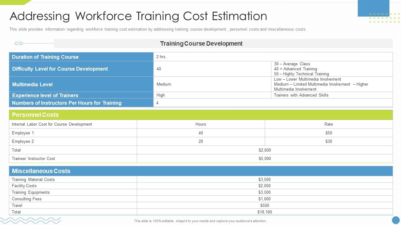Select the 'Multimedia Level' row label
This screenshot has height=225, width=401.
click(32, 84)
